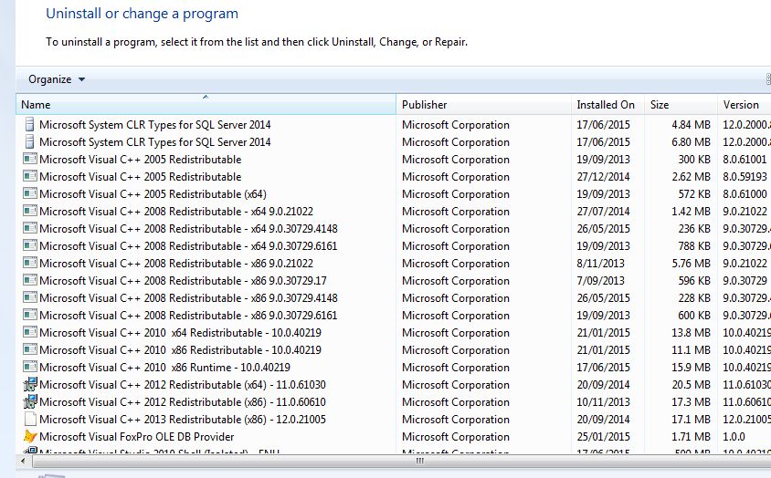The image size is (771, 478).
Task: Sort list by Name column header
Action: click(x=206, y=104)
